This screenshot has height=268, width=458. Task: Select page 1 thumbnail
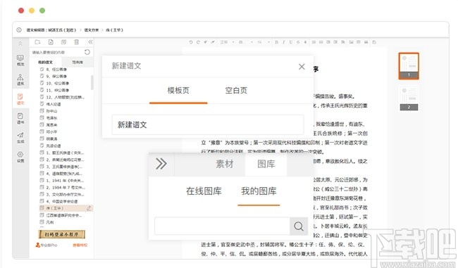[409, 66]
